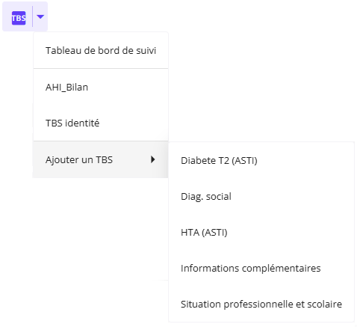Viewport: 357px width, 327px height.
Task: Pick the hypertension HTA option
Action: point(261,232)
